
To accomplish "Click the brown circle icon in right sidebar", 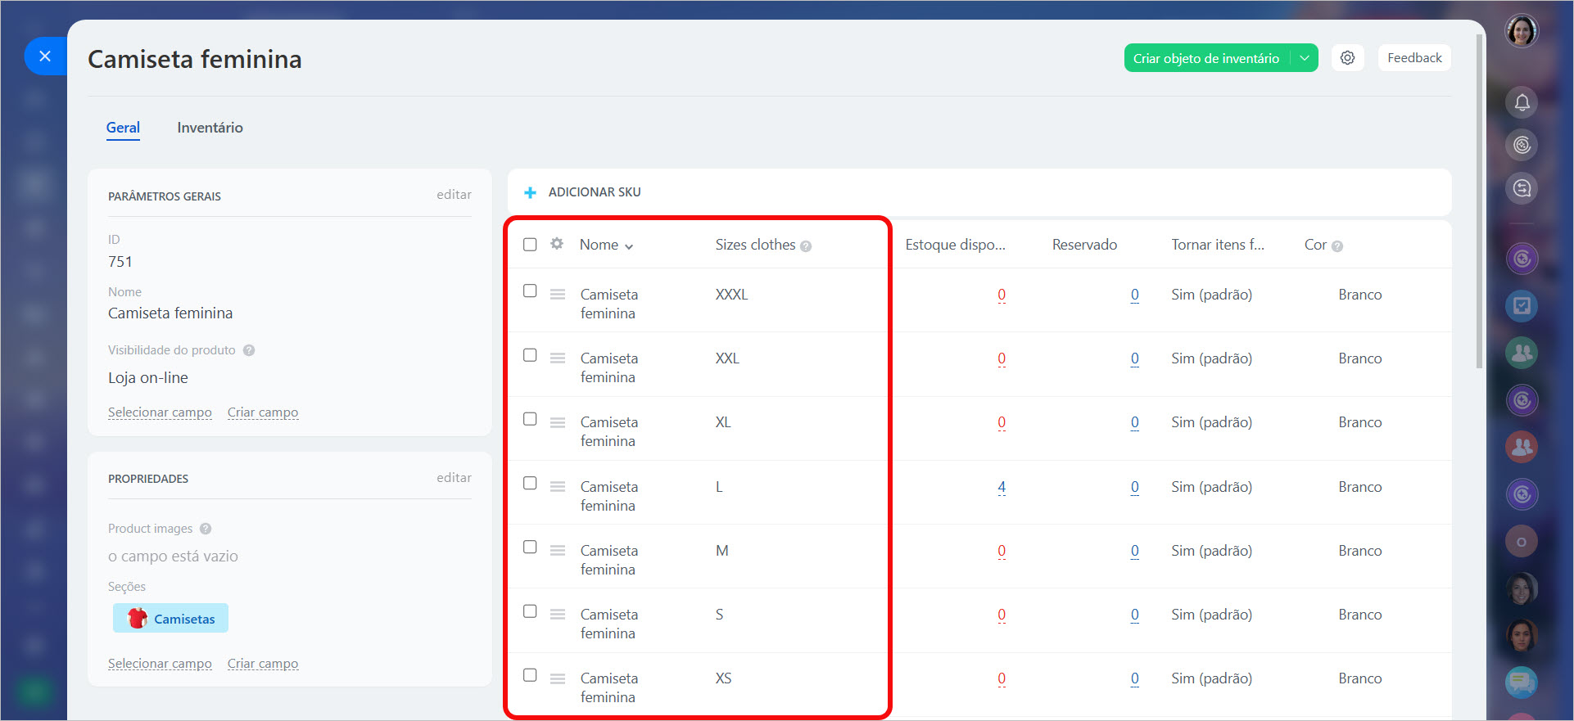I will (x=1522, y=541).
